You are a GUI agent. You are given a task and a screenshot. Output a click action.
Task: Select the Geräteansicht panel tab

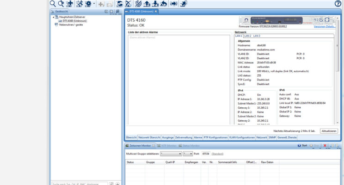60,12
